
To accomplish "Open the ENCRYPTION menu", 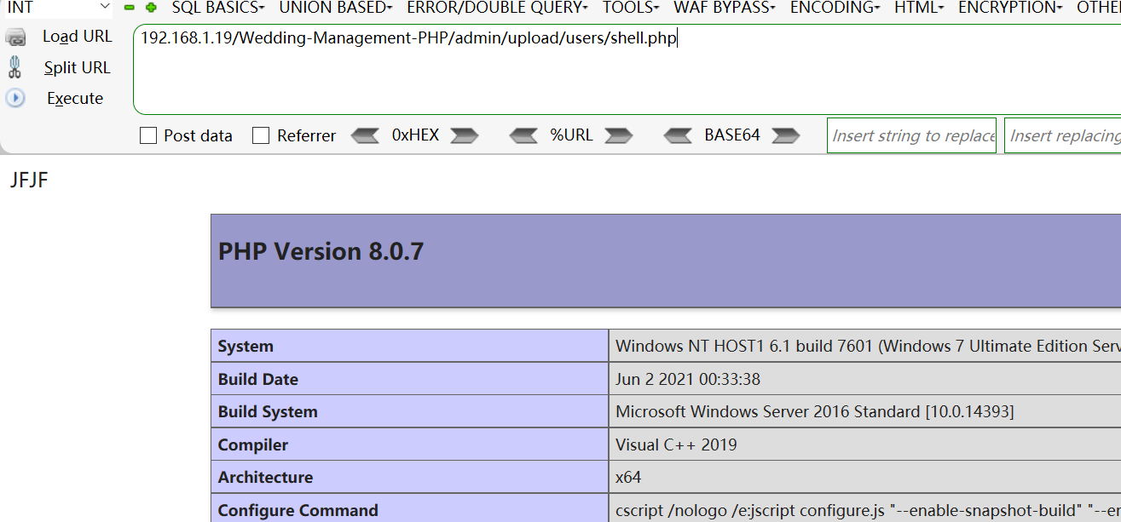I will click(x=1010, y=8).
